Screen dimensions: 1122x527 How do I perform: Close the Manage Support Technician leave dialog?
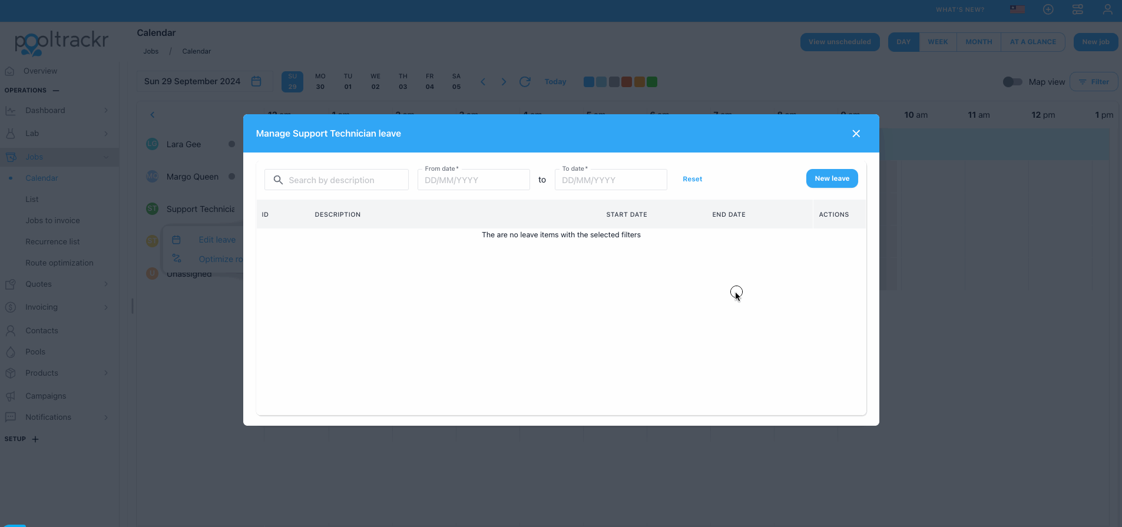tap(856, 134)
